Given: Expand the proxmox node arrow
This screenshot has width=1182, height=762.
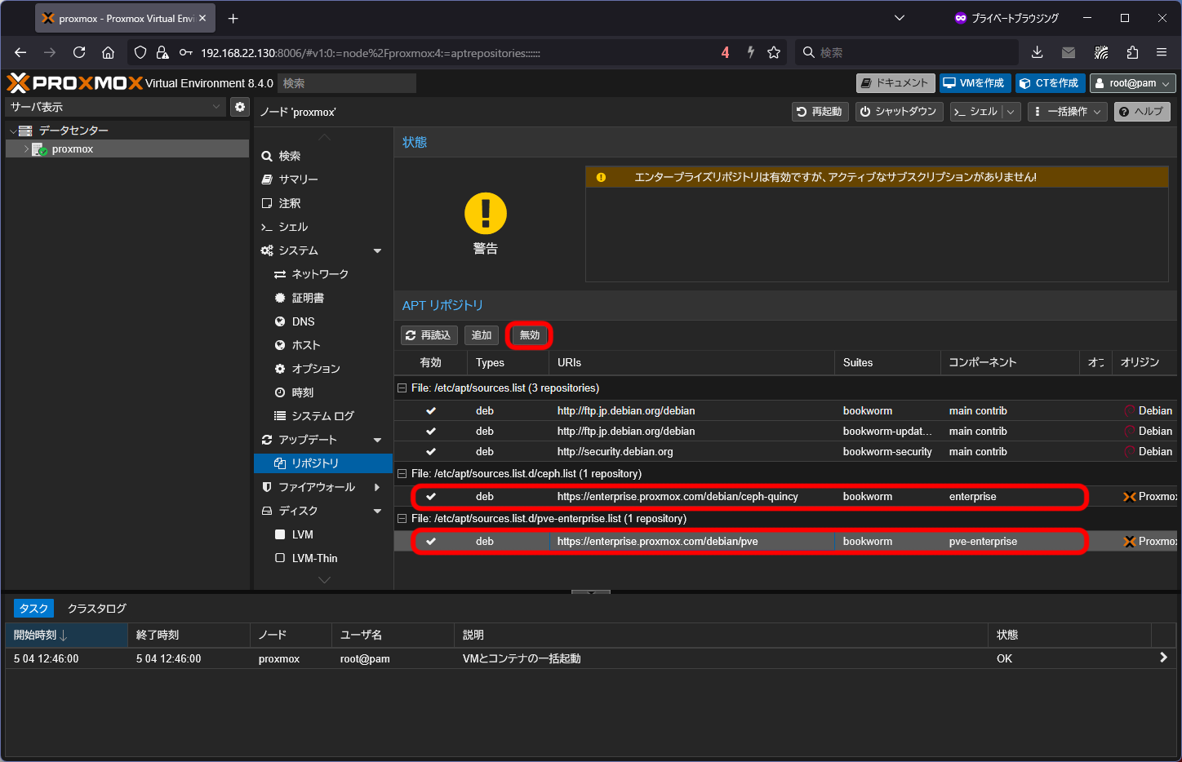Looking at the screenshot, I should pos(25,149).
